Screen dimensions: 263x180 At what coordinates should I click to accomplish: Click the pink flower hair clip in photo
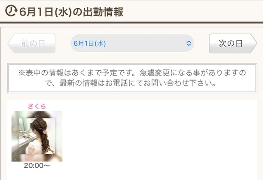click(x=44, y=132)
